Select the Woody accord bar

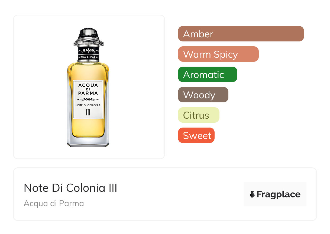(x=203, y=95)
